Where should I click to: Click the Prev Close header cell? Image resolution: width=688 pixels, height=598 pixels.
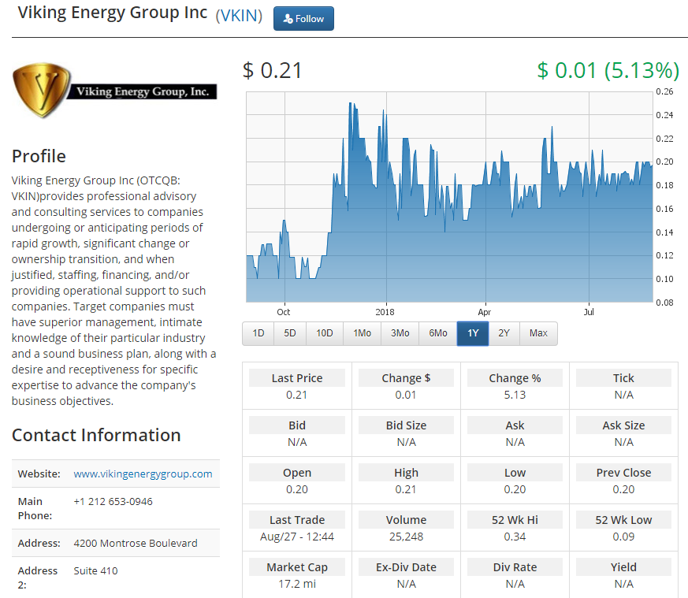click(623, 473)
